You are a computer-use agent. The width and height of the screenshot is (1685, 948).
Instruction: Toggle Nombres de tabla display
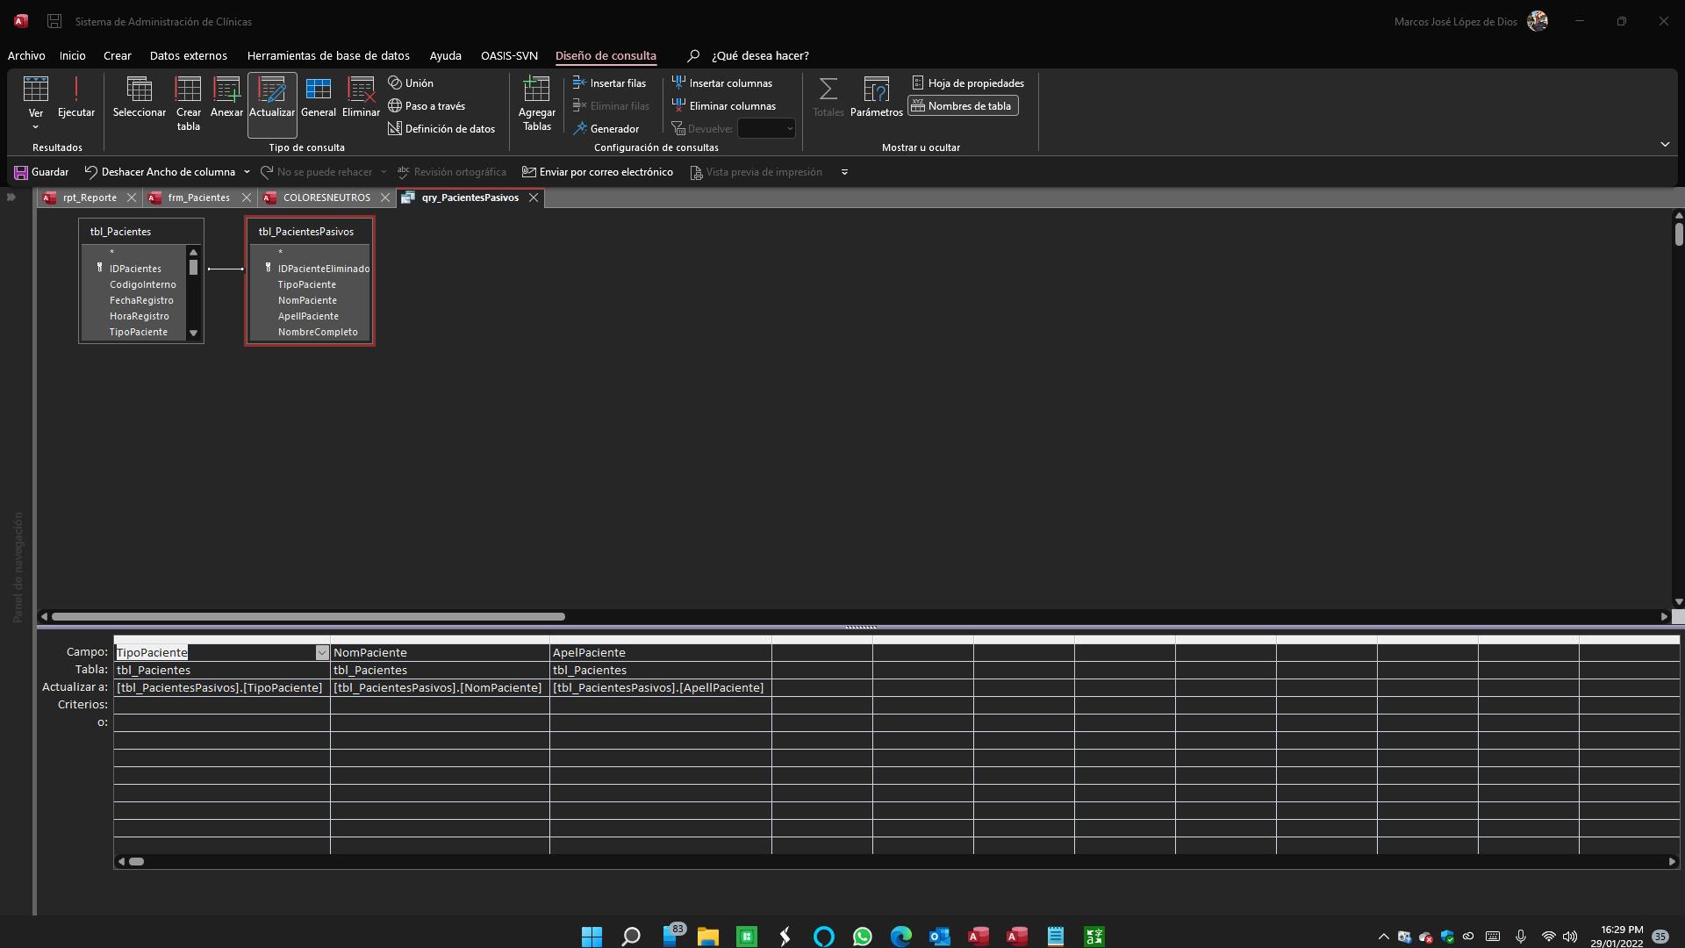tap(963, 106)
